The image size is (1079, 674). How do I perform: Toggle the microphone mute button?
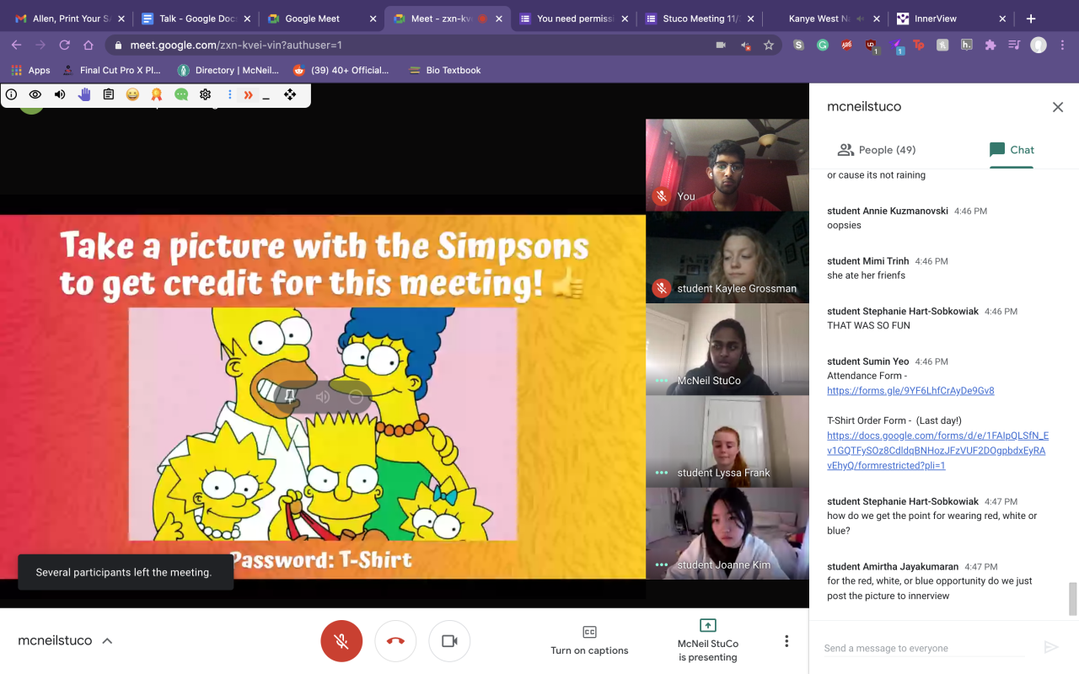pos(341,641)
